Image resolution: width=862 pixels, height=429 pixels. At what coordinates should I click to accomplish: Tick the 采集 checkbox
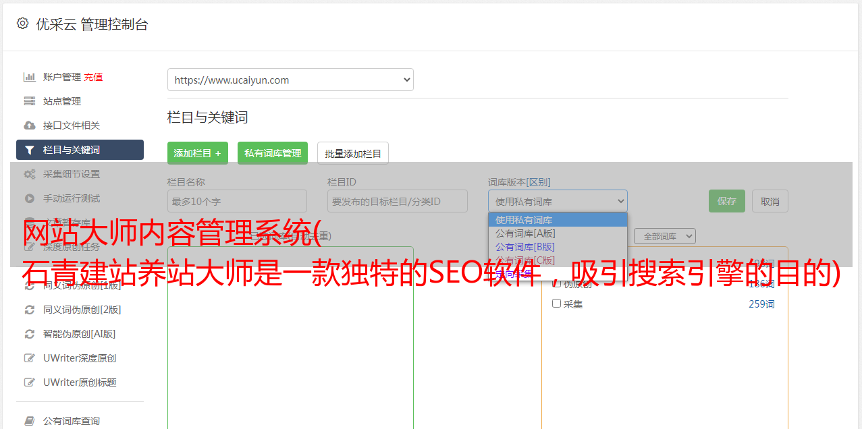pos(557,304)
